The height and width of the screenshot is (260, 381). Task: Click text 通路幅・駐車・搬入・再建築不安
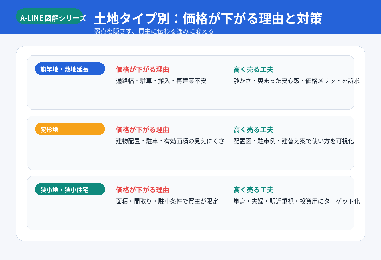(161, 81)
